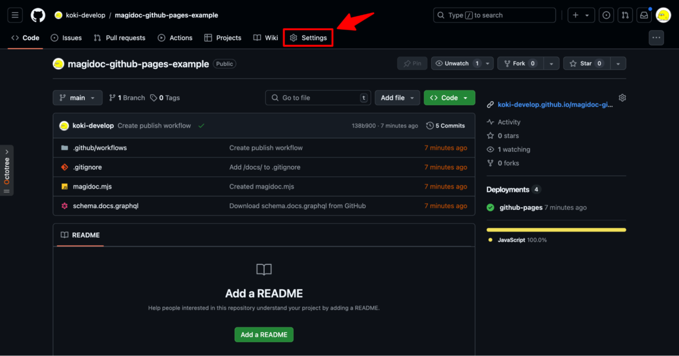This screenshot has height=356, width=679.
Task: Open the green Code clone dropdown
Action: pyautogui.click(x=449, y=98)
